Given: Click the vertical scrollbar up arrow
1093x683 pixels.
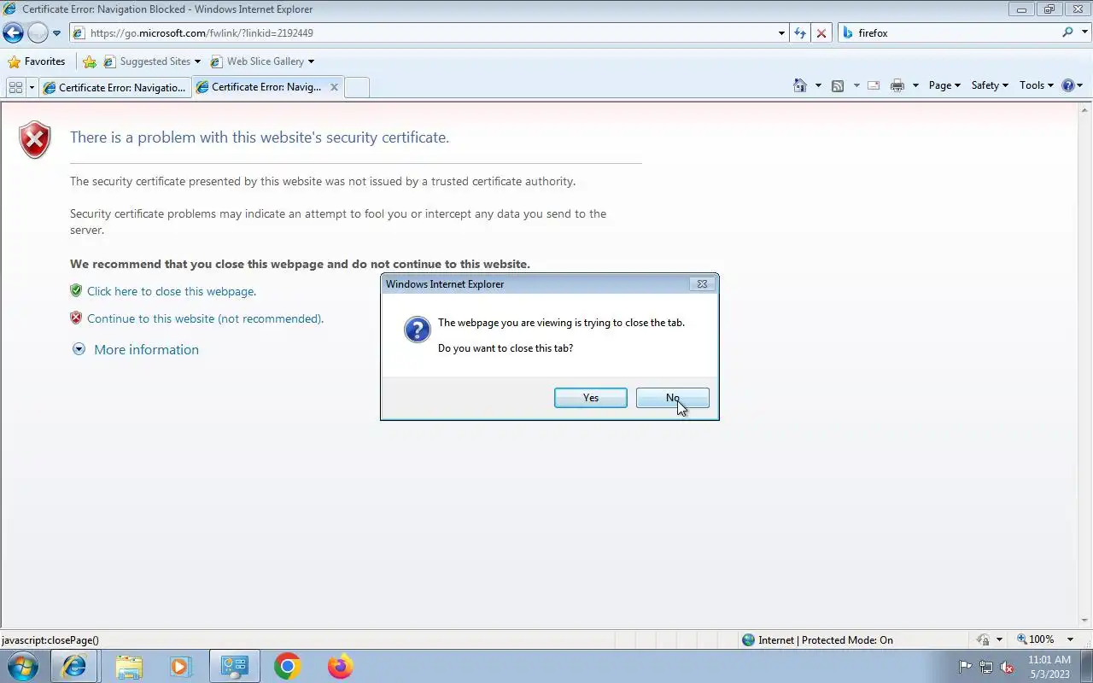Looking at the screenshot, I should coord(1085,109).
